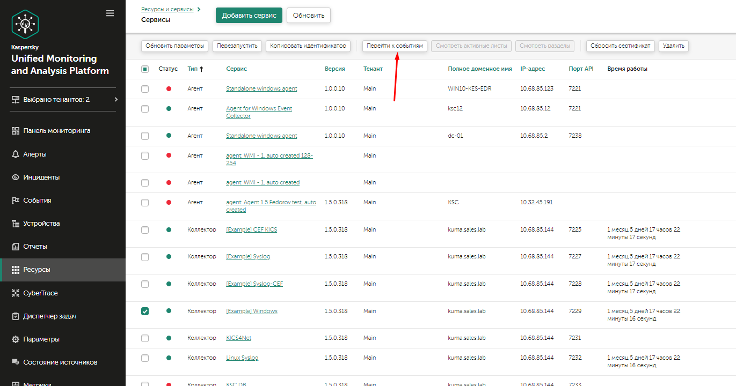This screenshot has width=736, height=386.
Task: Uncheck the [Example] Windows row checkbox
Action: click(x=145, y=311)
